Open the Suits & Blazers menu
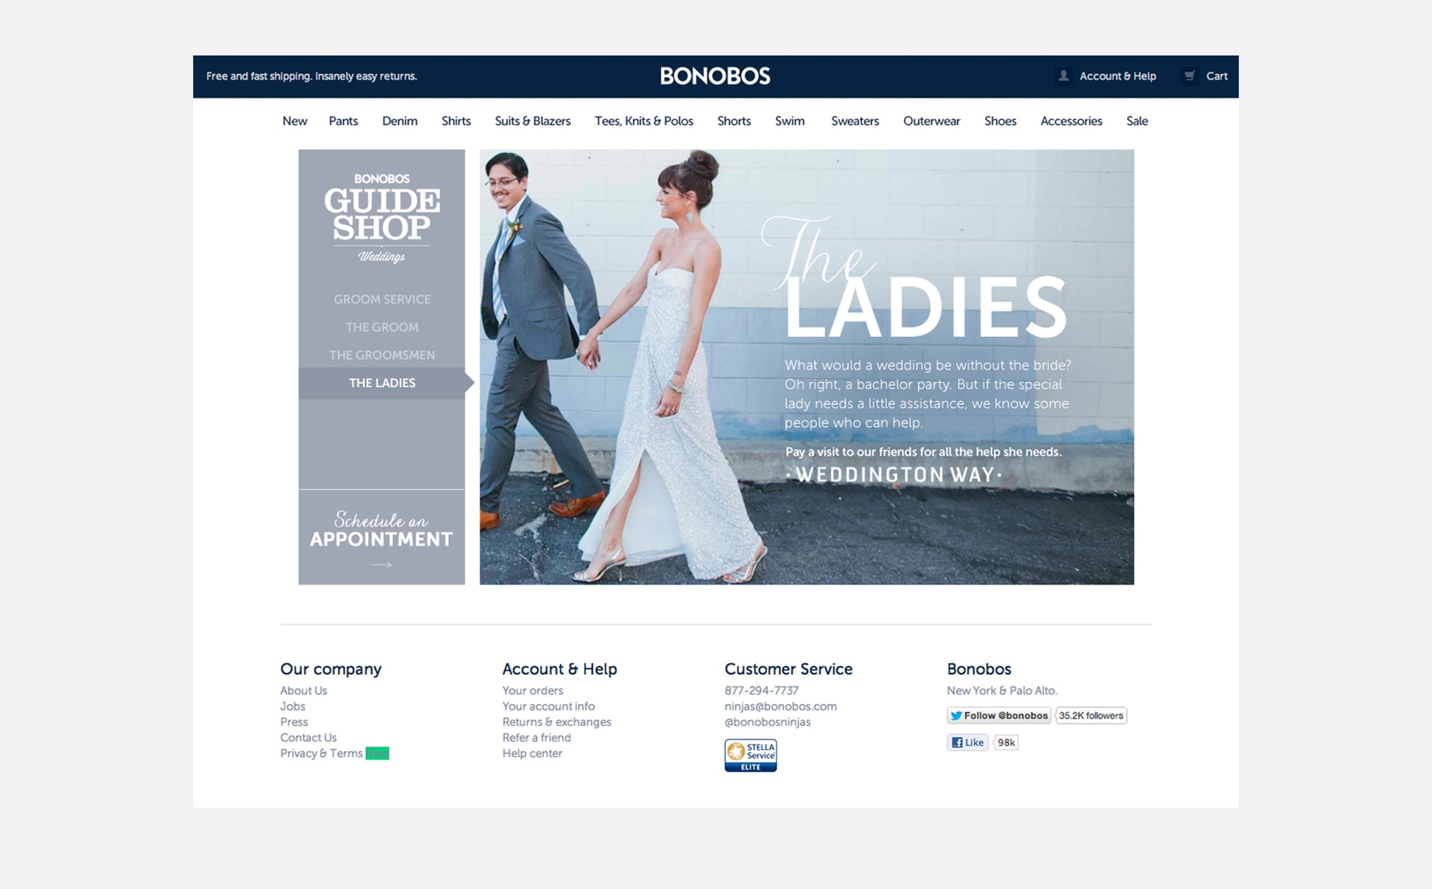 click(x=533, y=121)
